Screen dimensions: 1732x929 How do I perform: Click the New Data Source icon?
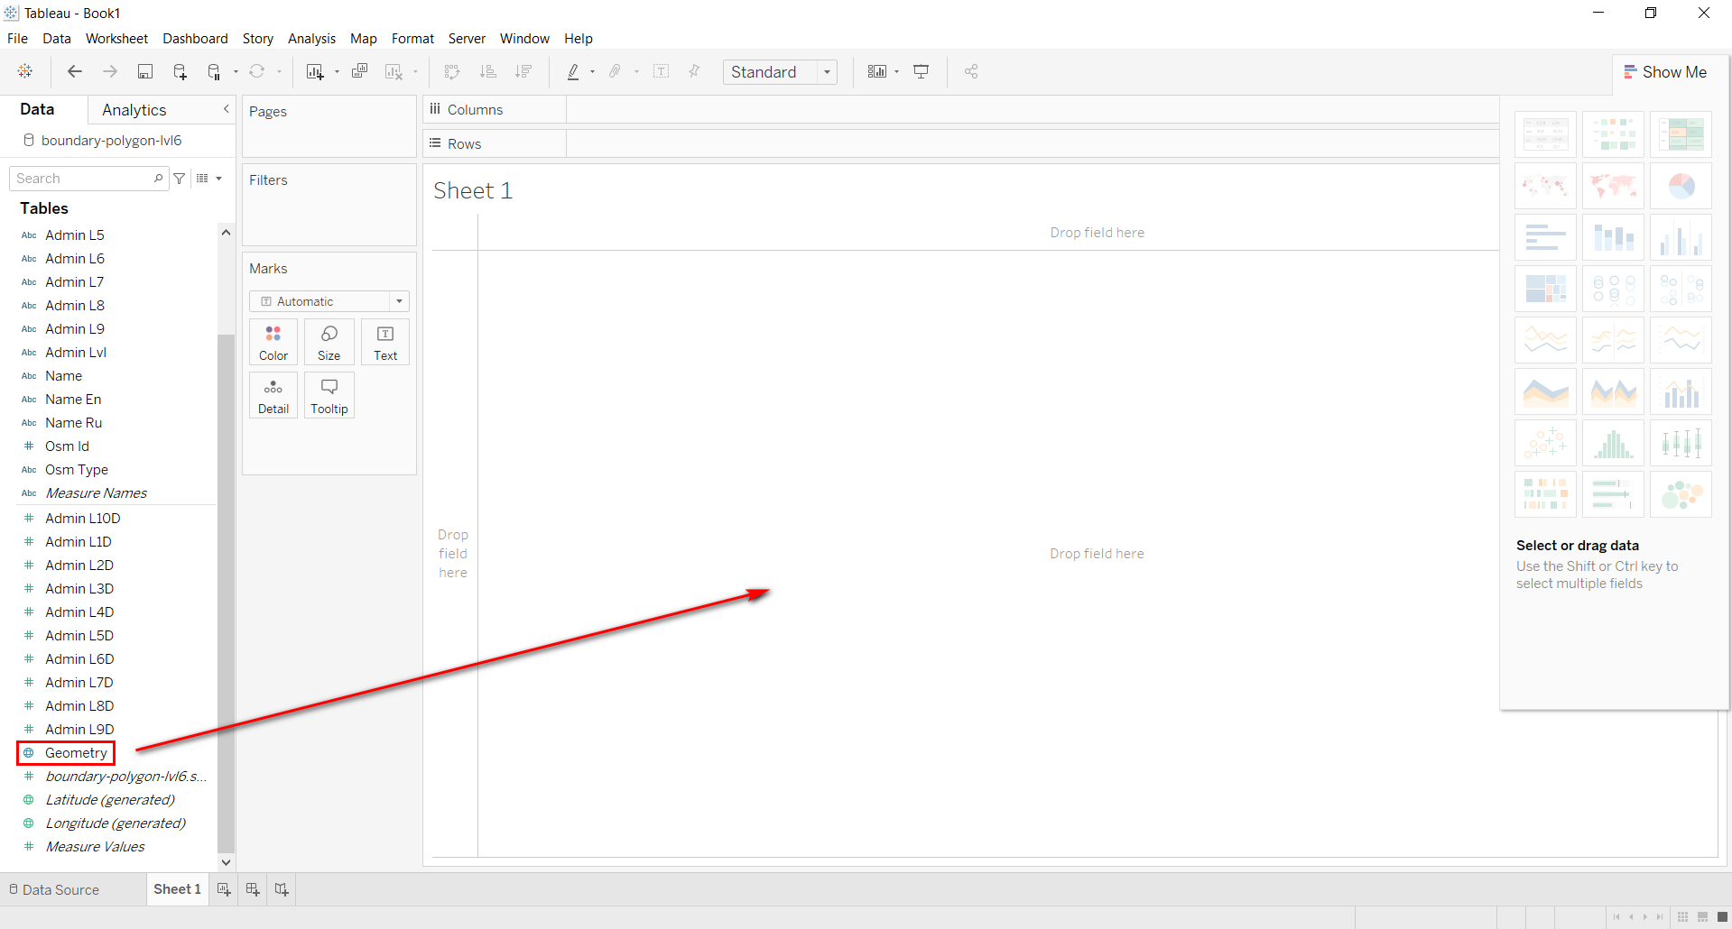click(x=180, y=72)
